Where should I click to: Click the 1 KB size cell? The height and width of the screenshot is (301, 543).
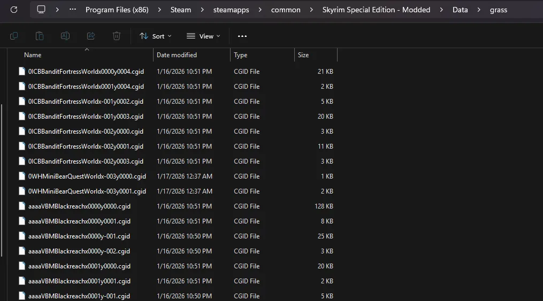pos(327,176)
